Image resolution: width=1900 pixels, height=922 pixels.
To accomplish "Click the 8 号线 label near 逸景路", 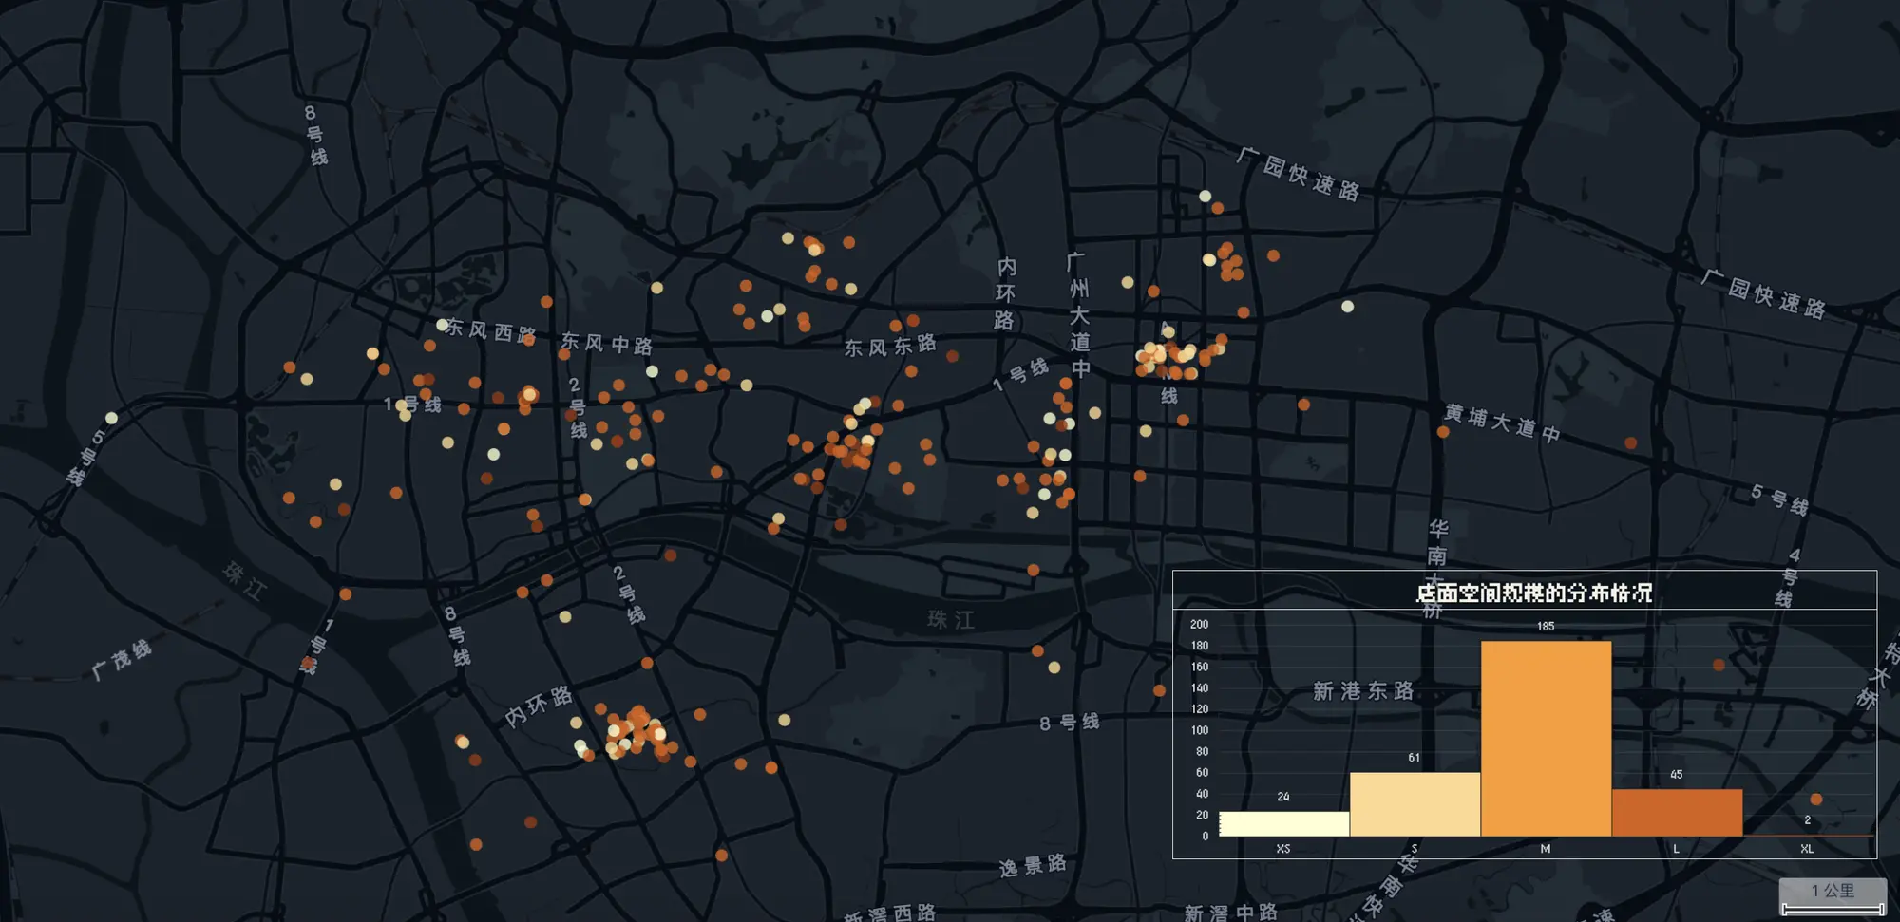I will point(1069,723).
